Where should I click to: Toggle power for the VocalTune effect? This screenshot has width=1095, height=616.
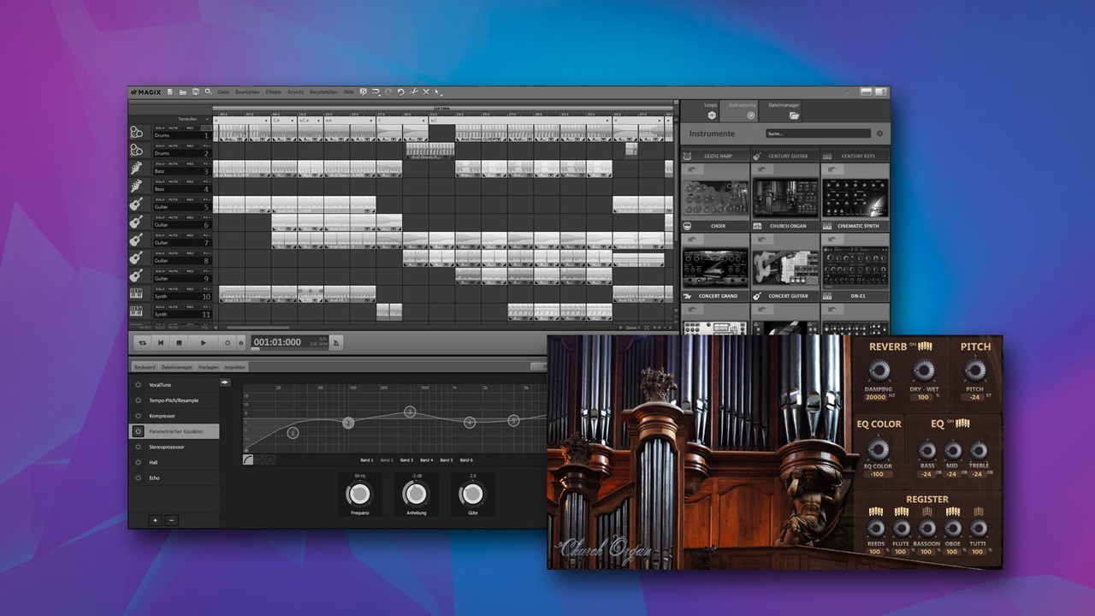[138, 385]
